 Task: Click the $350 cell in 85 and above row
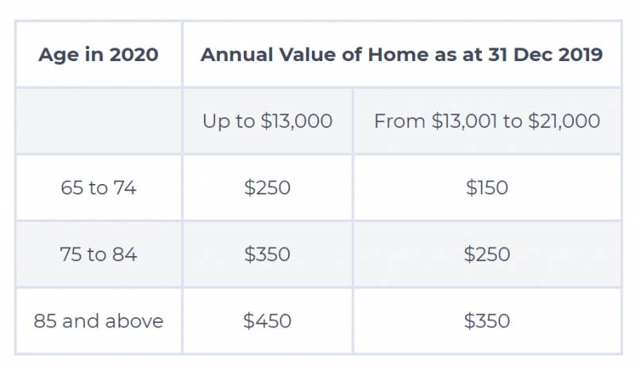pos(487,321)
